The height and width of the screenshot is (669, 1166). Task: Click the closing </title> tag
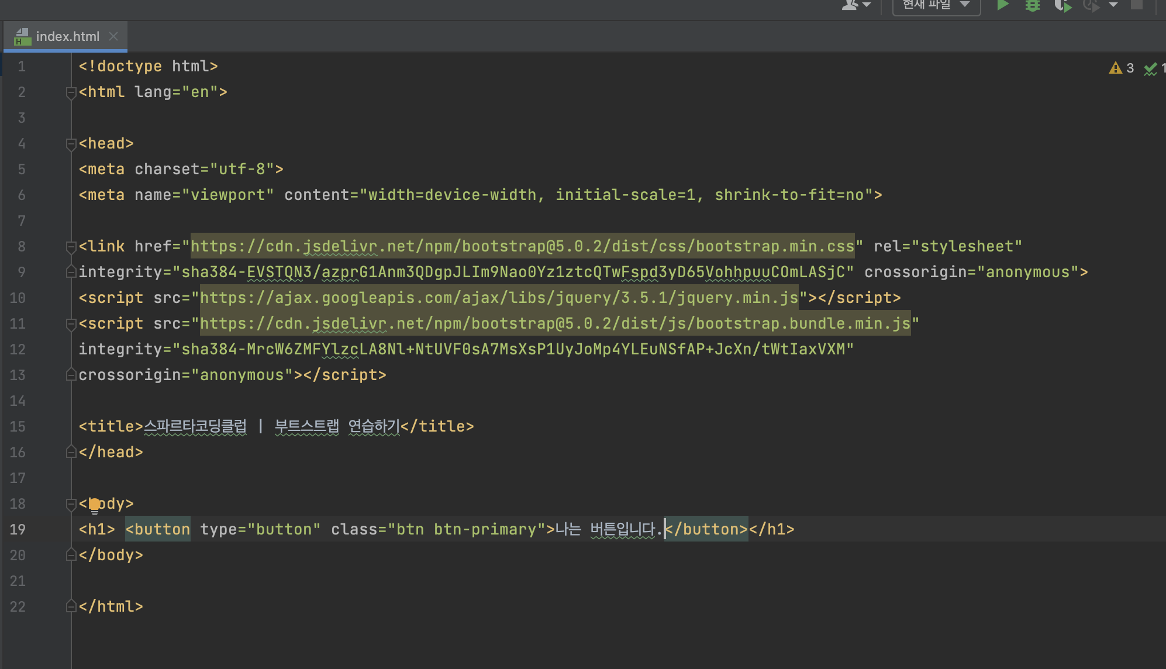click(x=437, y=426)
